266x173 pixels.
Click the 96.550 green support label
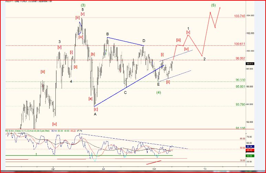point(240,80)
